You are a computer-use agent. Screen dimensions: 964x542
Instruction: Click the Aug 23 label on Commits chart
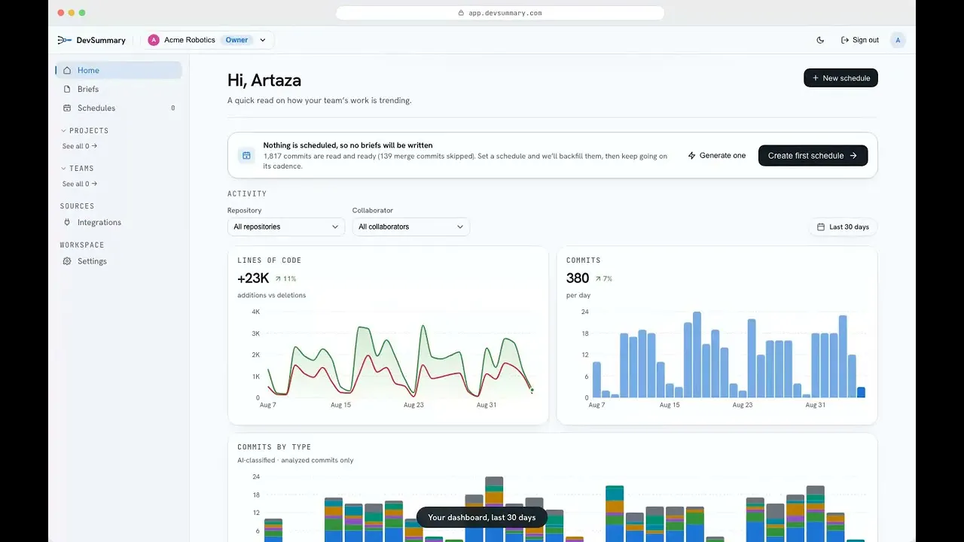[x=743, y=405]
